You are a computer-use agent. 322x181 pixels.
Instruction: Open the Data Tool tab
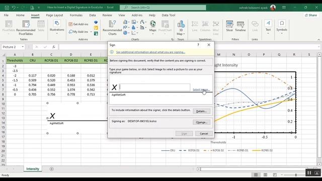169,15
